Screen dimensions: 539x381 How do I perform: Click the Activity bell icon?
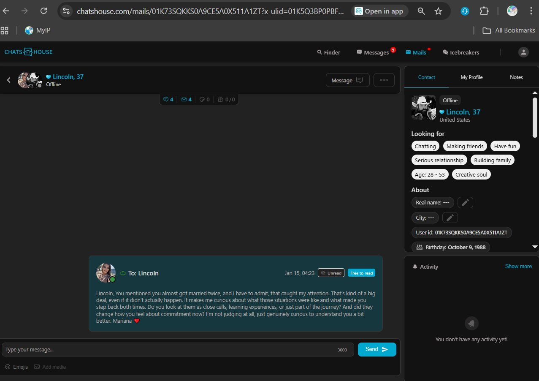415,267
